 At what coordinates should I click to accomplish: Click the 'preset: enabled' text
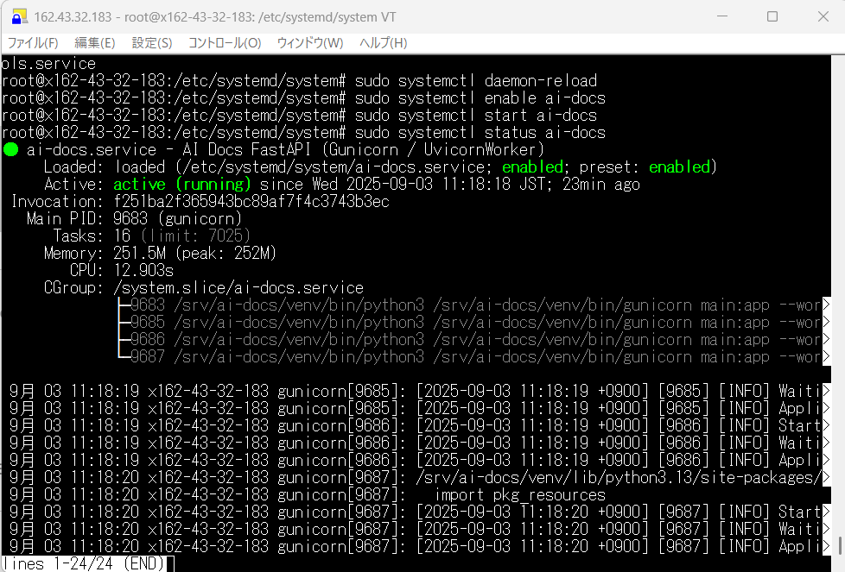click(645, 167)
